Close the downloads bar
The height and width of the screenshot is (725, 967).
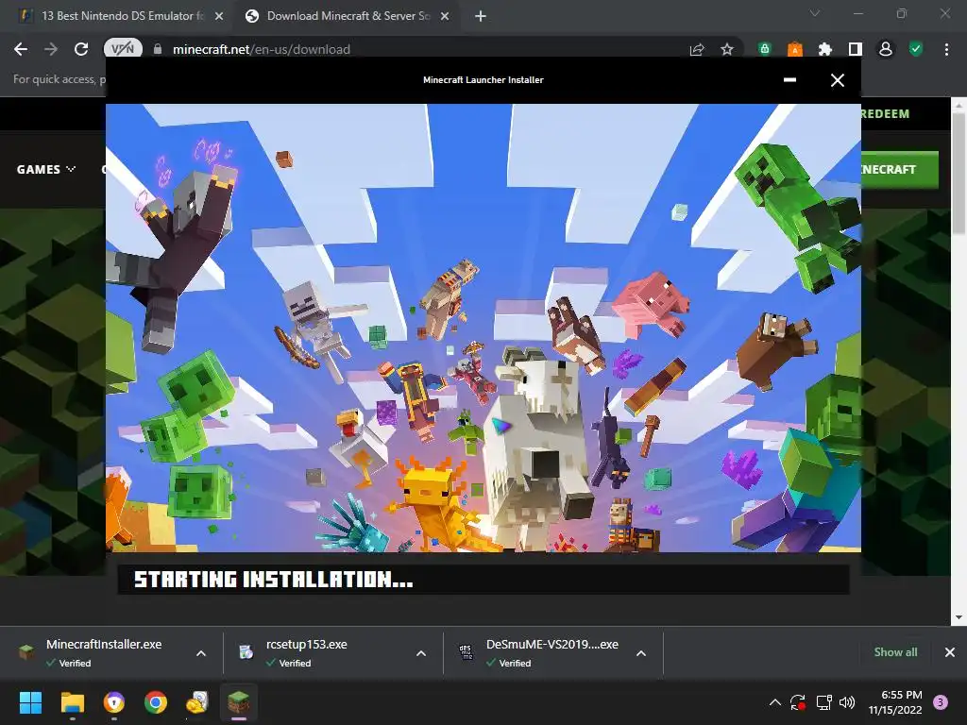pos(950,652)
